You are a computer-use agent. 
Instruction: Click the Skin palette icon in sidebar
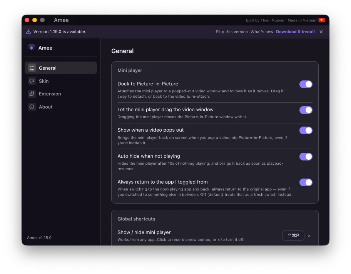[32, 81]
